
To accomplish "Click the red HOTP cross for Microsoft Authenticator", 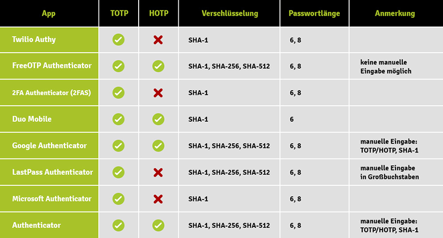I will pyautogui.click(x=158, y=199).
